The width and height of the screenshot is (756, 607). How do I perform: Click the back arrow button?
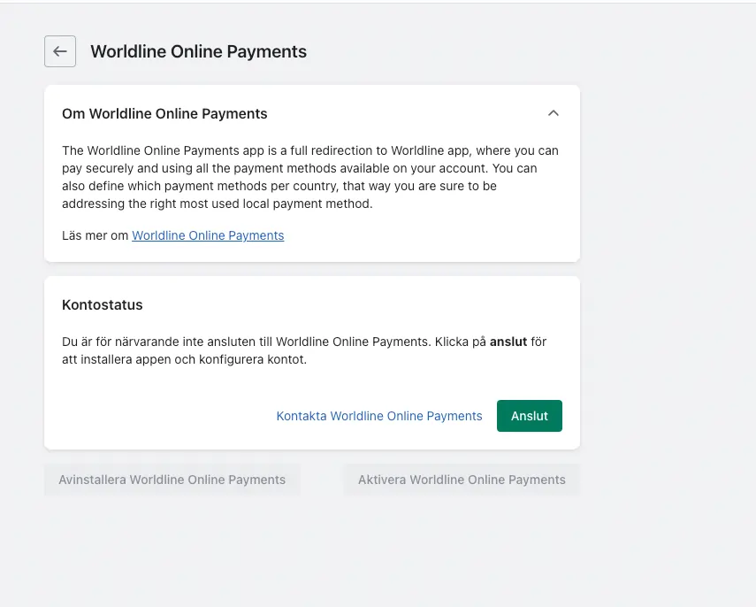pyautogui.click(x=60, y=51)
